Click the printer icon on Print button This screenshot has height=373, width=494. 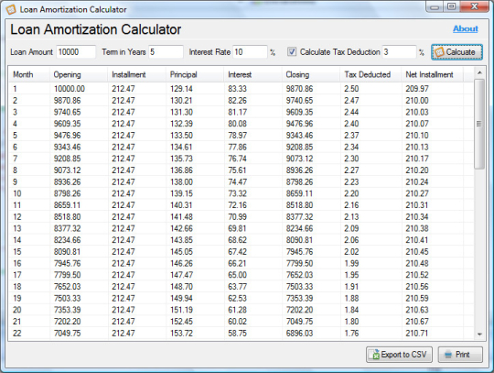448,355
